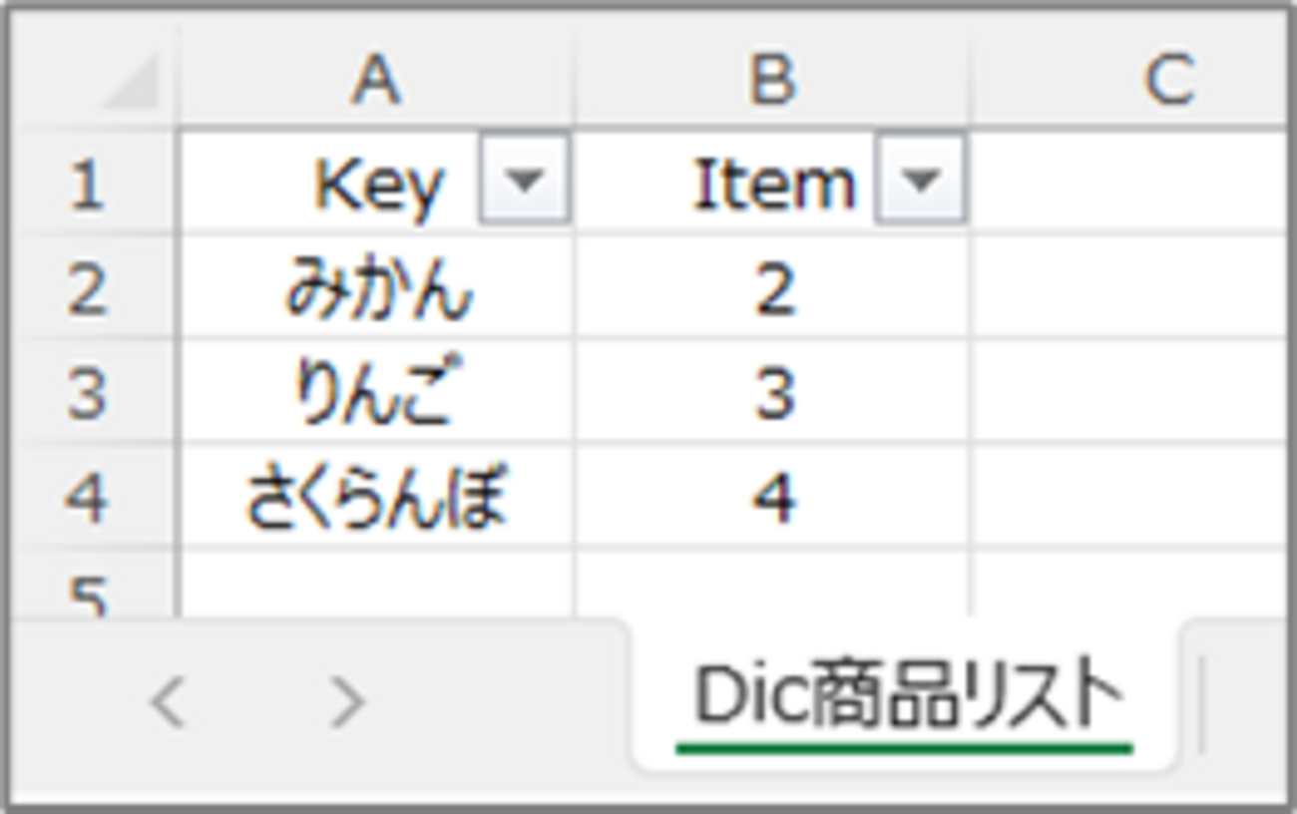Select row 3 header
This screenshot has width=1297, height=814.
(x=88, y=393)
